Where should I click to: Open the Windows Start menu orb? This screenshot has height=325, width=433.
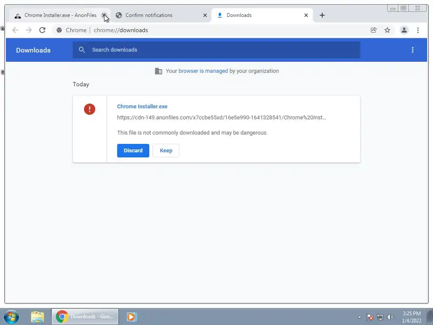pyautogui.click(x=11, y=317)
